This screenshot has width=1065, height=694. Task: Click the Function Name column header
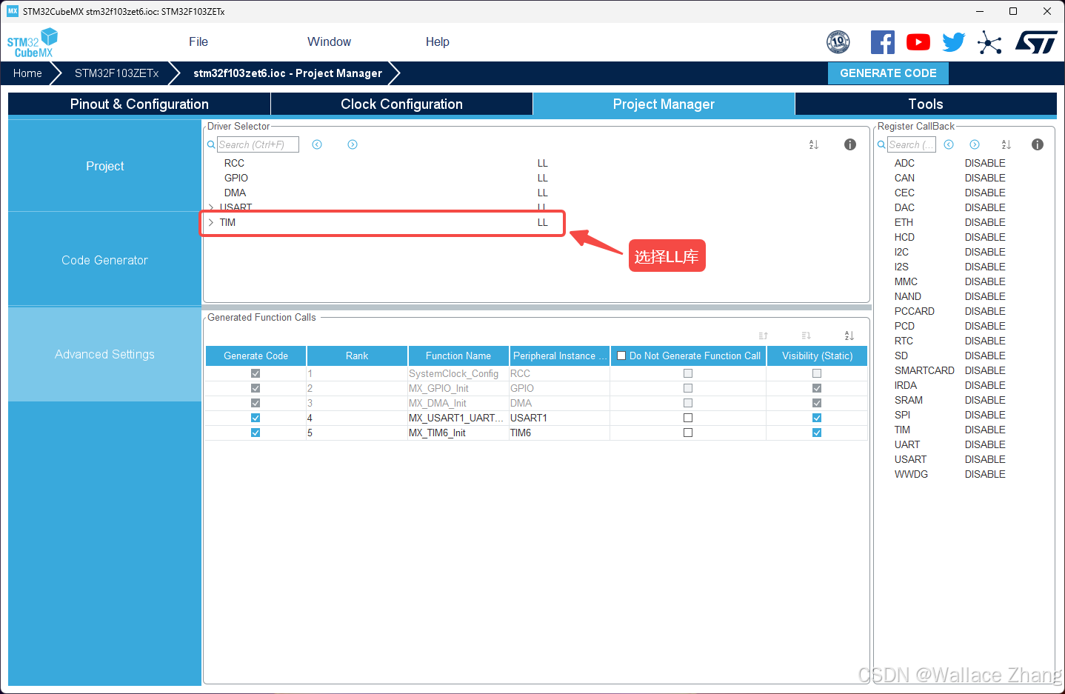pos(458,356)
